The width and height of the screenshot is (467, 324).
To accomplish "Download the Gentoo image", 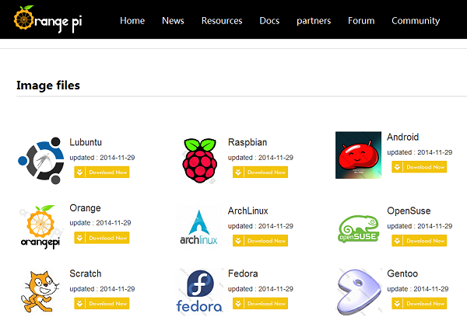I will click(x=420, y=304).
